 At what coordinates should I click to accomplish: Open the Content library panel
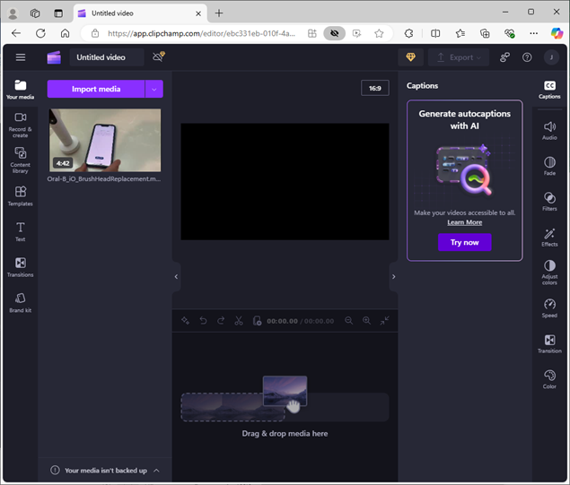(21, 160)
